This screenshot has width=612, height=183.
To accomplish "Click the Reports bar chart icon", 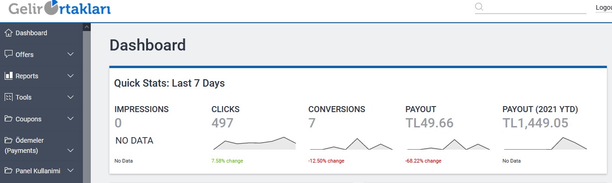I will point(8,76).
